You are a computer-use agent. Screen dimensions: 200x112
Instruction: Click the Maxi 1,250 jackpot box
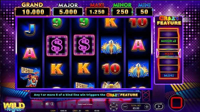pos(97,12)
